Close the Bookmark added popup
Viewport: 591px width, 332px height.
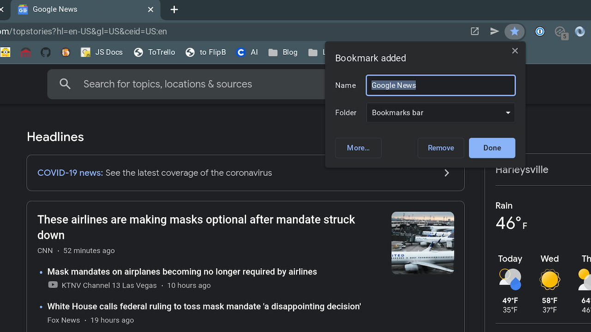tap(515, 51)
